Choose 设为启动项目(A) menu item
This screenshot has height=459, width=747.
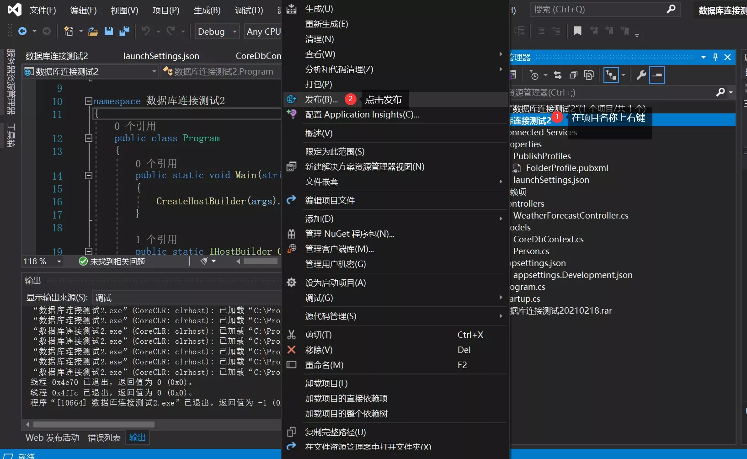click(x=395, y=283)
